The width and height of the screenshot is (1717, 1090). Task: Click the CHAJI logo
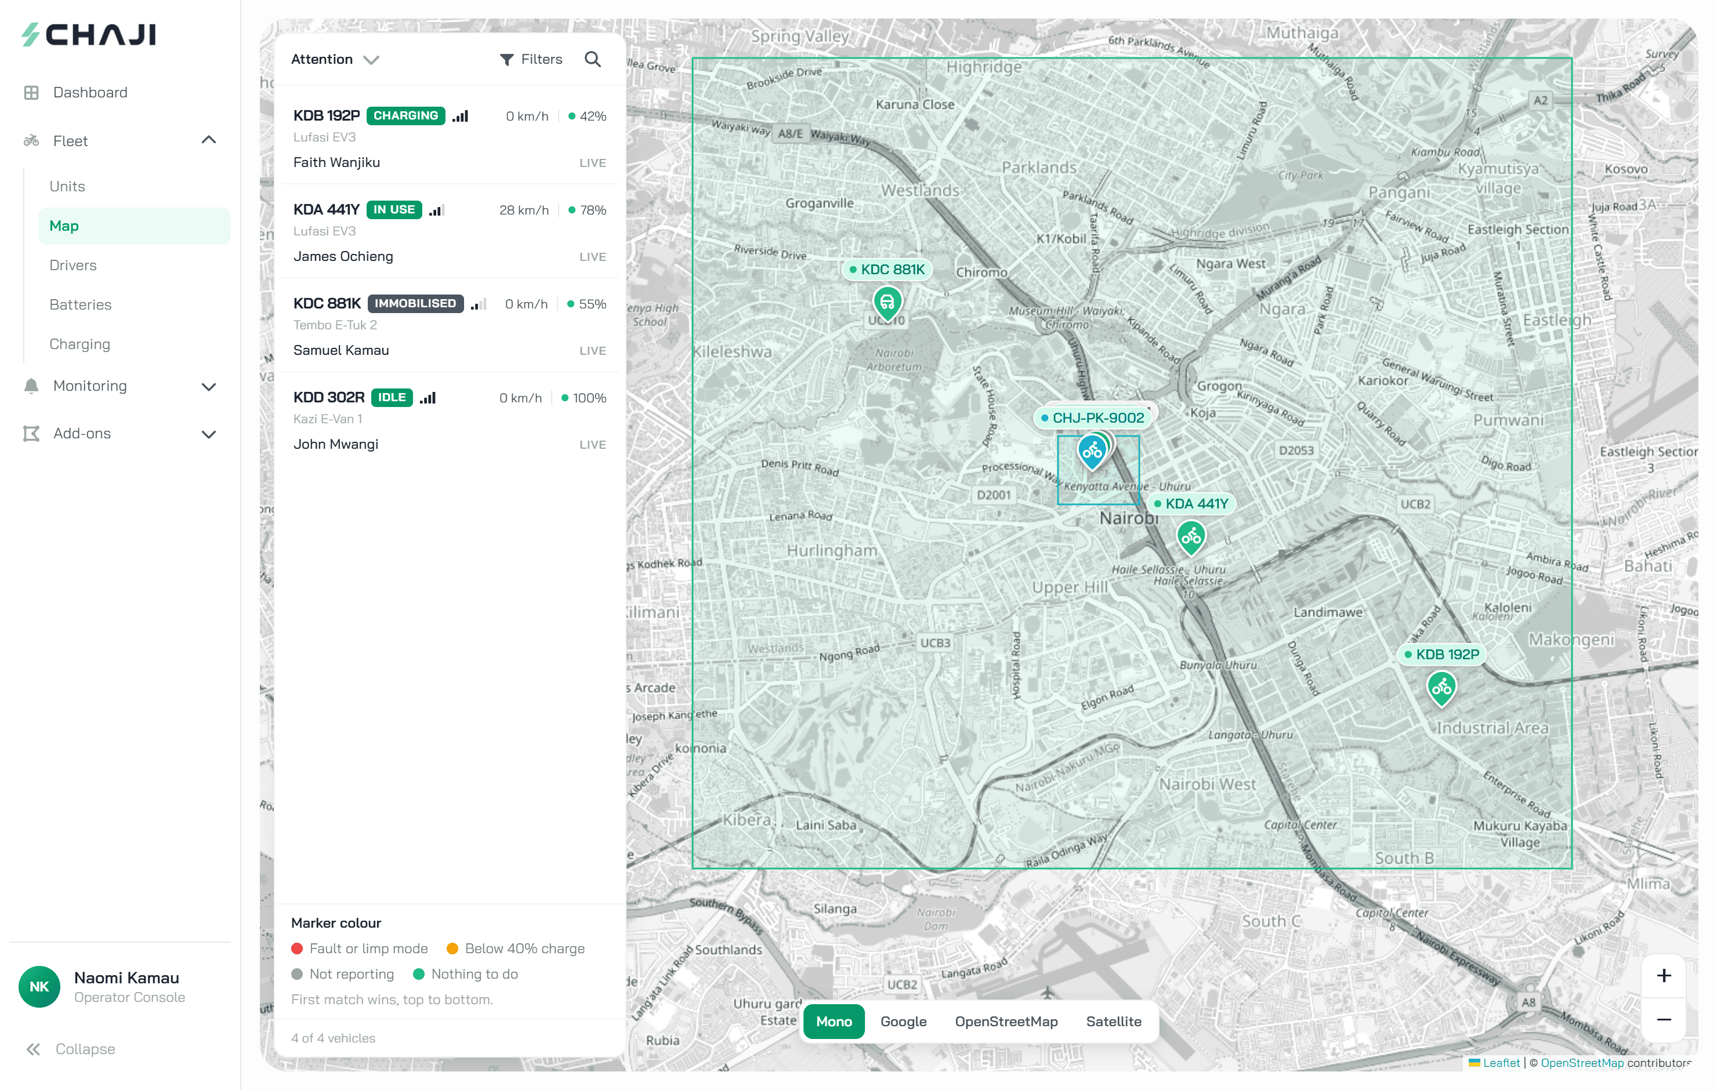click(88, 34)
